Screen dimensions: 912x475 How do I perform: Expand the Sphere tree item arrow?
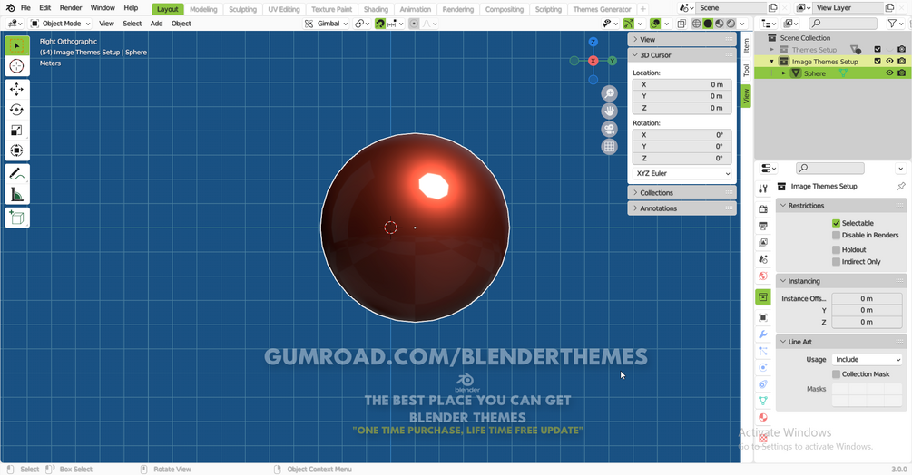(x=783, y=73)
